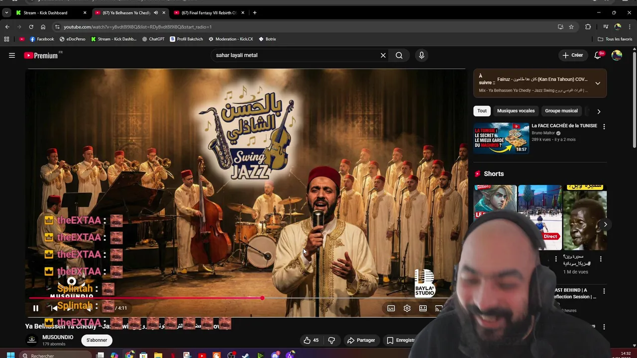Clear the search field text
Screen dimensions: 637x358
click(383, 55)
